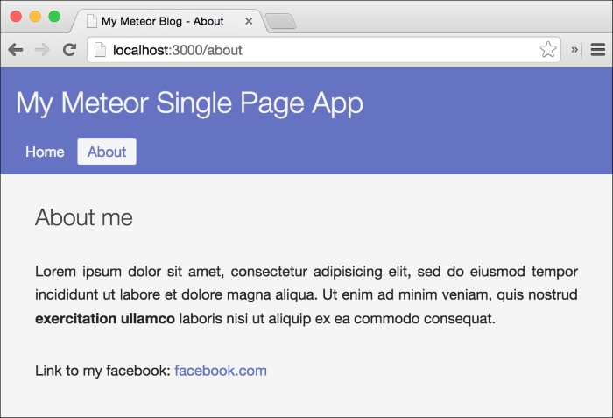Click the About me heading
613x418 pixels.
point(84,217)
